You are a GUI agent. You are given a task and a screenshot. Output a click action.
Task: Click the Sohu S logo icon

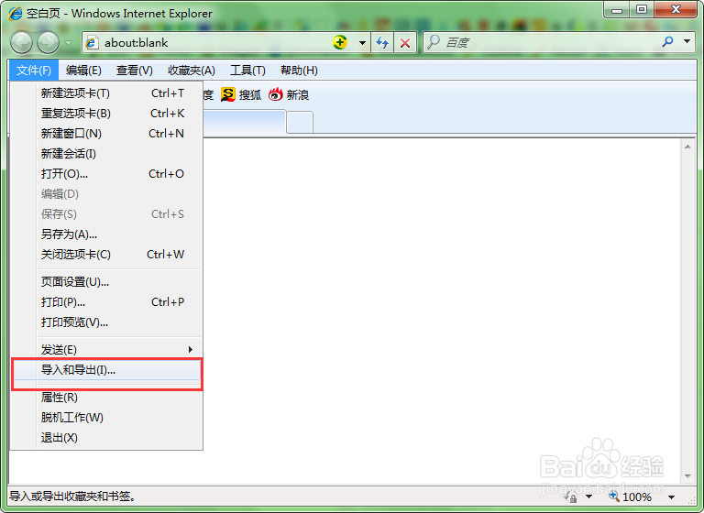[227, 94]
